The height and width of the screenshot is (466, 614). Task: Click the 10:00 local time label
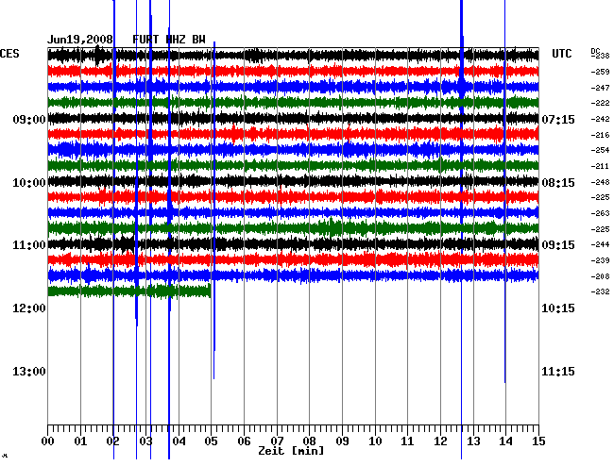tap(29, 183)
